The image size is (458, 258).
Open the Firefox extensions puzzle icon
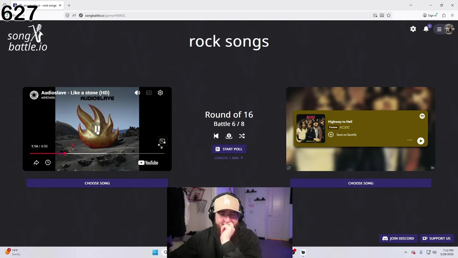pos(444,15)
